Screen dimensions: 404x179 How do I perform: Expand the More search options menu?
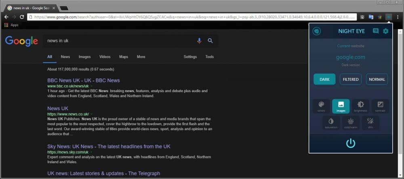pos(141,57)
